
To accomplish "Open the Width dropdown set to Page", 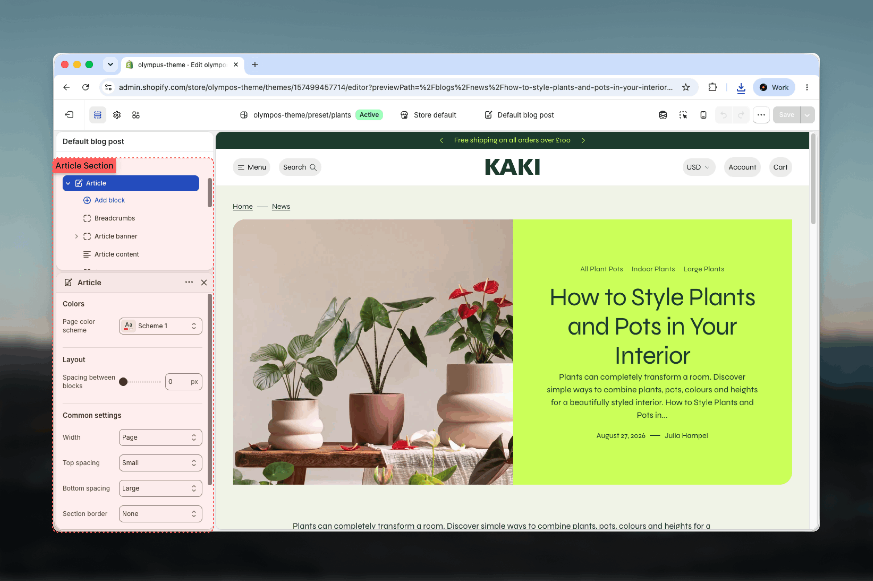I will (x=161, y=437).
